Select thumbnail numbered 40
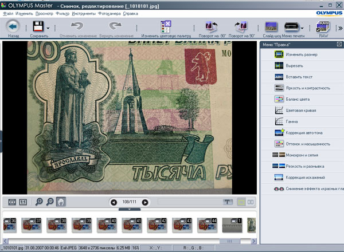The image size is (344, 252). [107, 225]
